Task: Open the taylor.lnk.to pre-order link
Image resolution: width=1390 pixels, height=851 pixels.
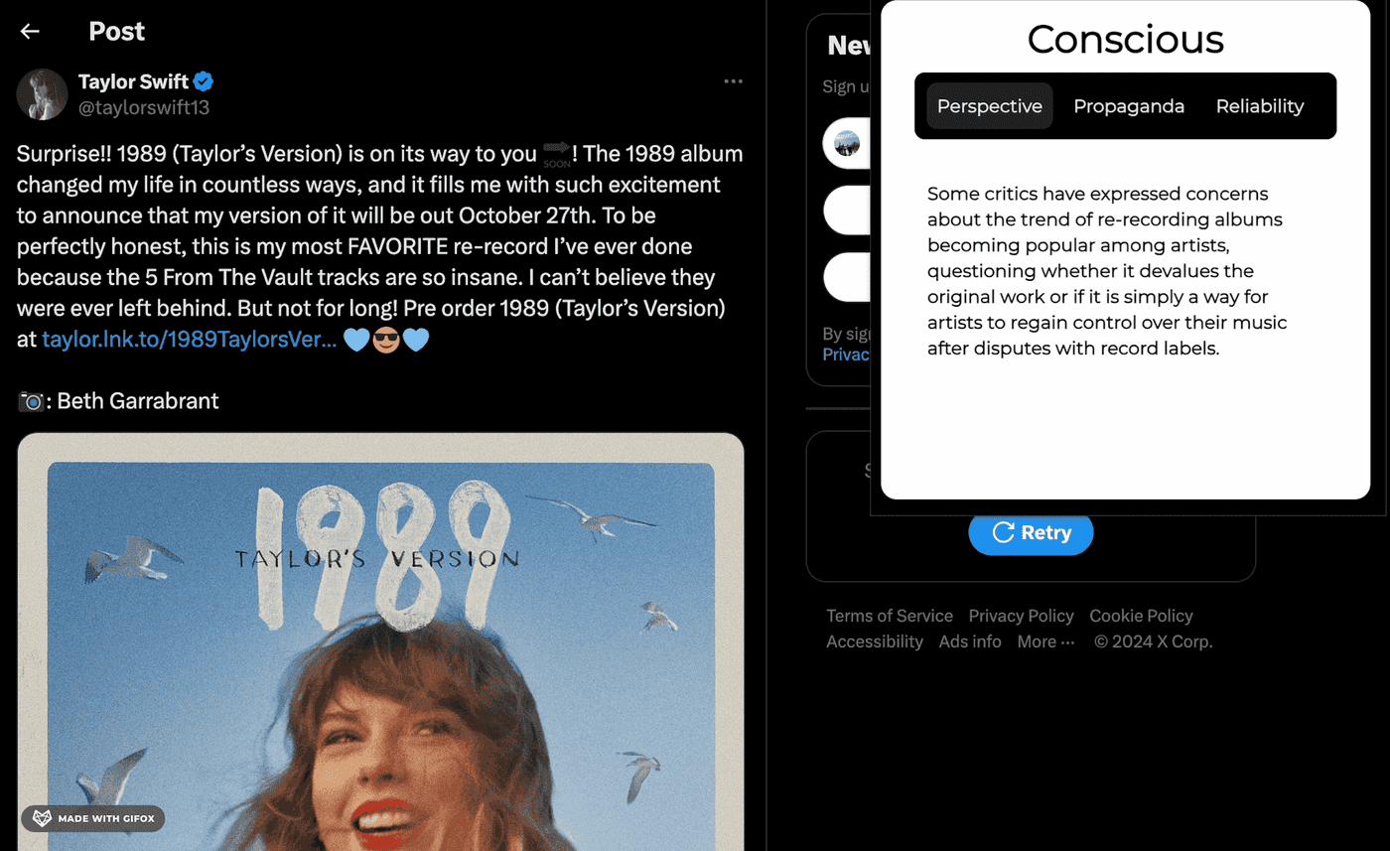Action: pyautogui.click(x=190, y=339)
